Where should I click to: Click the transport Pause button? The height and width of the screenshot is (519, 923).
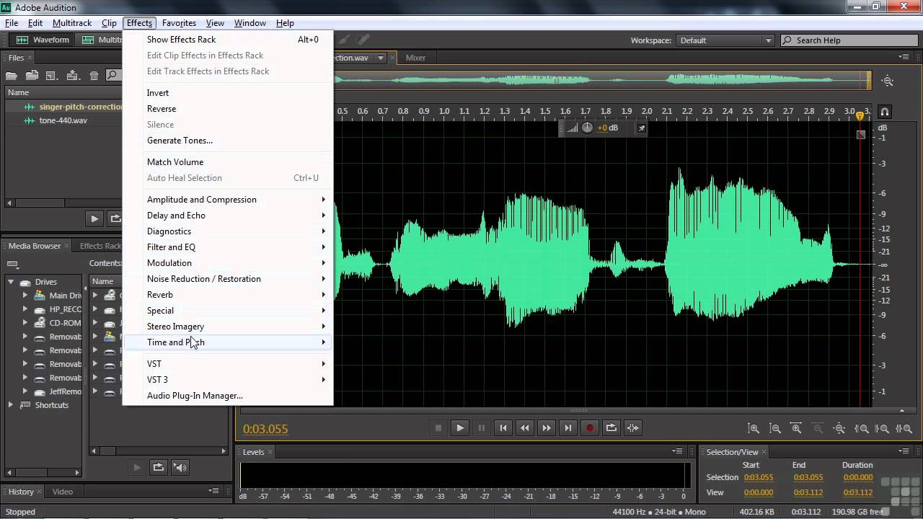point(482,427)
